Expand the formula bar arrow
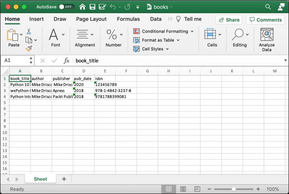Screen dimensions: 289x194 click(x=285, y=61)
